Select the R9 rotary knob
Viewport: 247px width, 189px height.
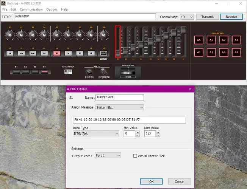click(x=104, y=35)
